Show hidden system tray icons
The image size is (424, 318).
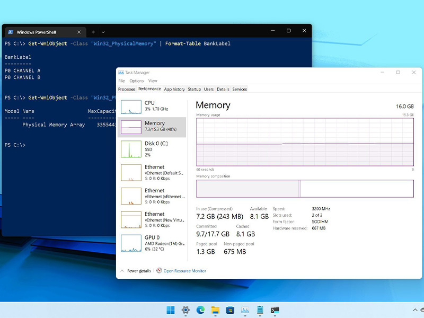click(415, 310)
